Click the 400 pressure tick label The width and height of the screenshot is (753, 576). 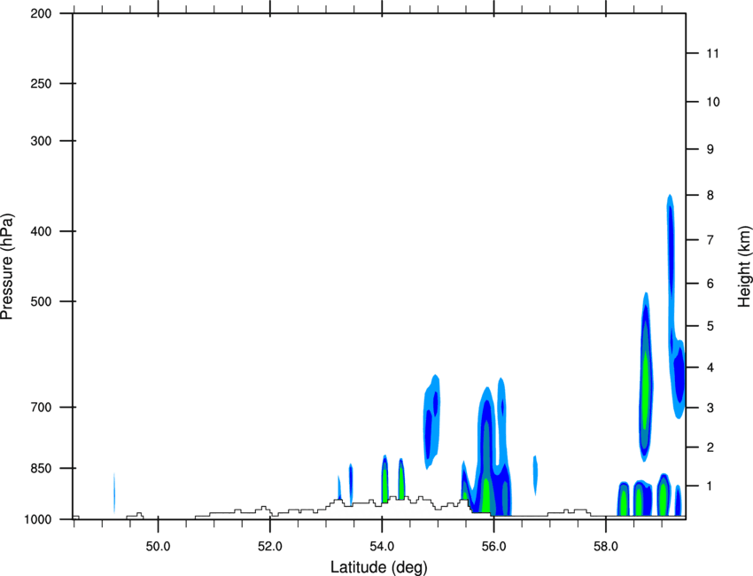41,231
